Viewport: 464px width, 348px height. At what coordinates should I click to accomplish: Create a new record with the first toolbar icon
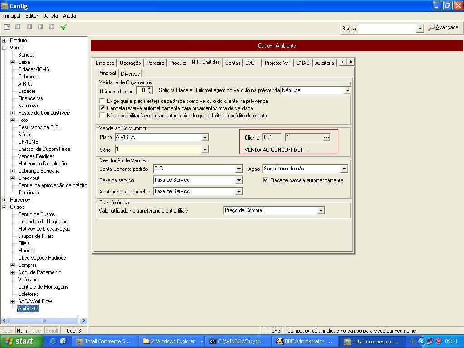tap(6, 27)
